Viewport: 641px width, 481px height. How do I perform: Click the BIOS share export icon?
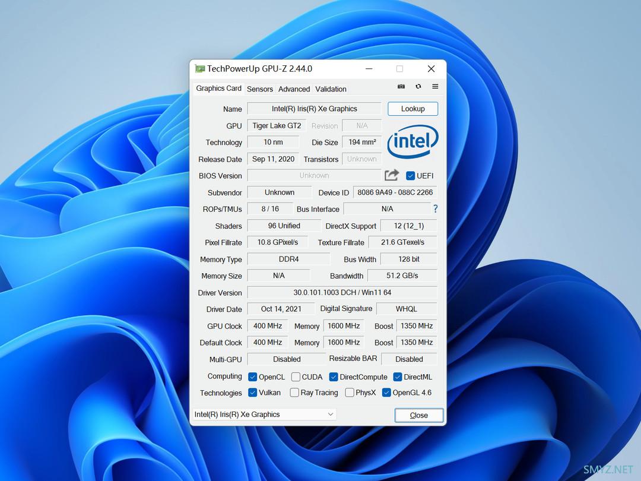[x=392, y=175]
